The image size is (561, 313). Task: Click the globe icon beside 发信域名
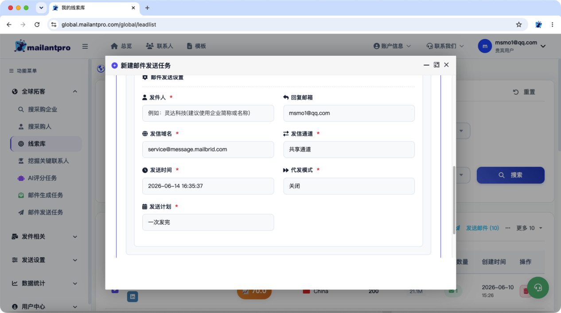(x=145, y=134)
